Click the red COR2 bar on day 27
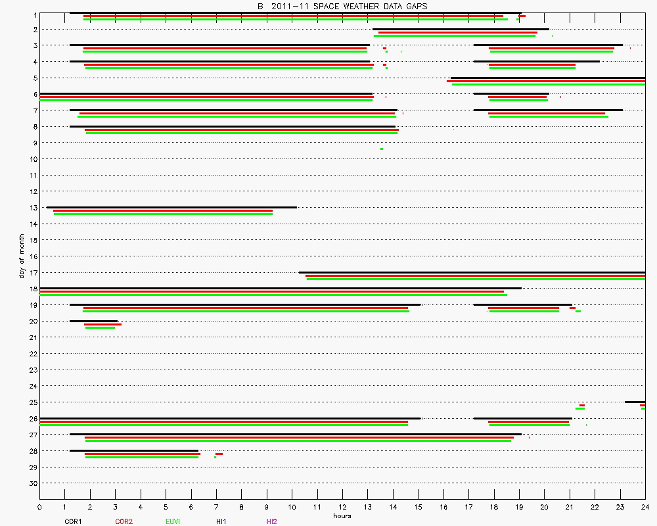This screenshot has height=526, width=657. (x=299, y=437)
